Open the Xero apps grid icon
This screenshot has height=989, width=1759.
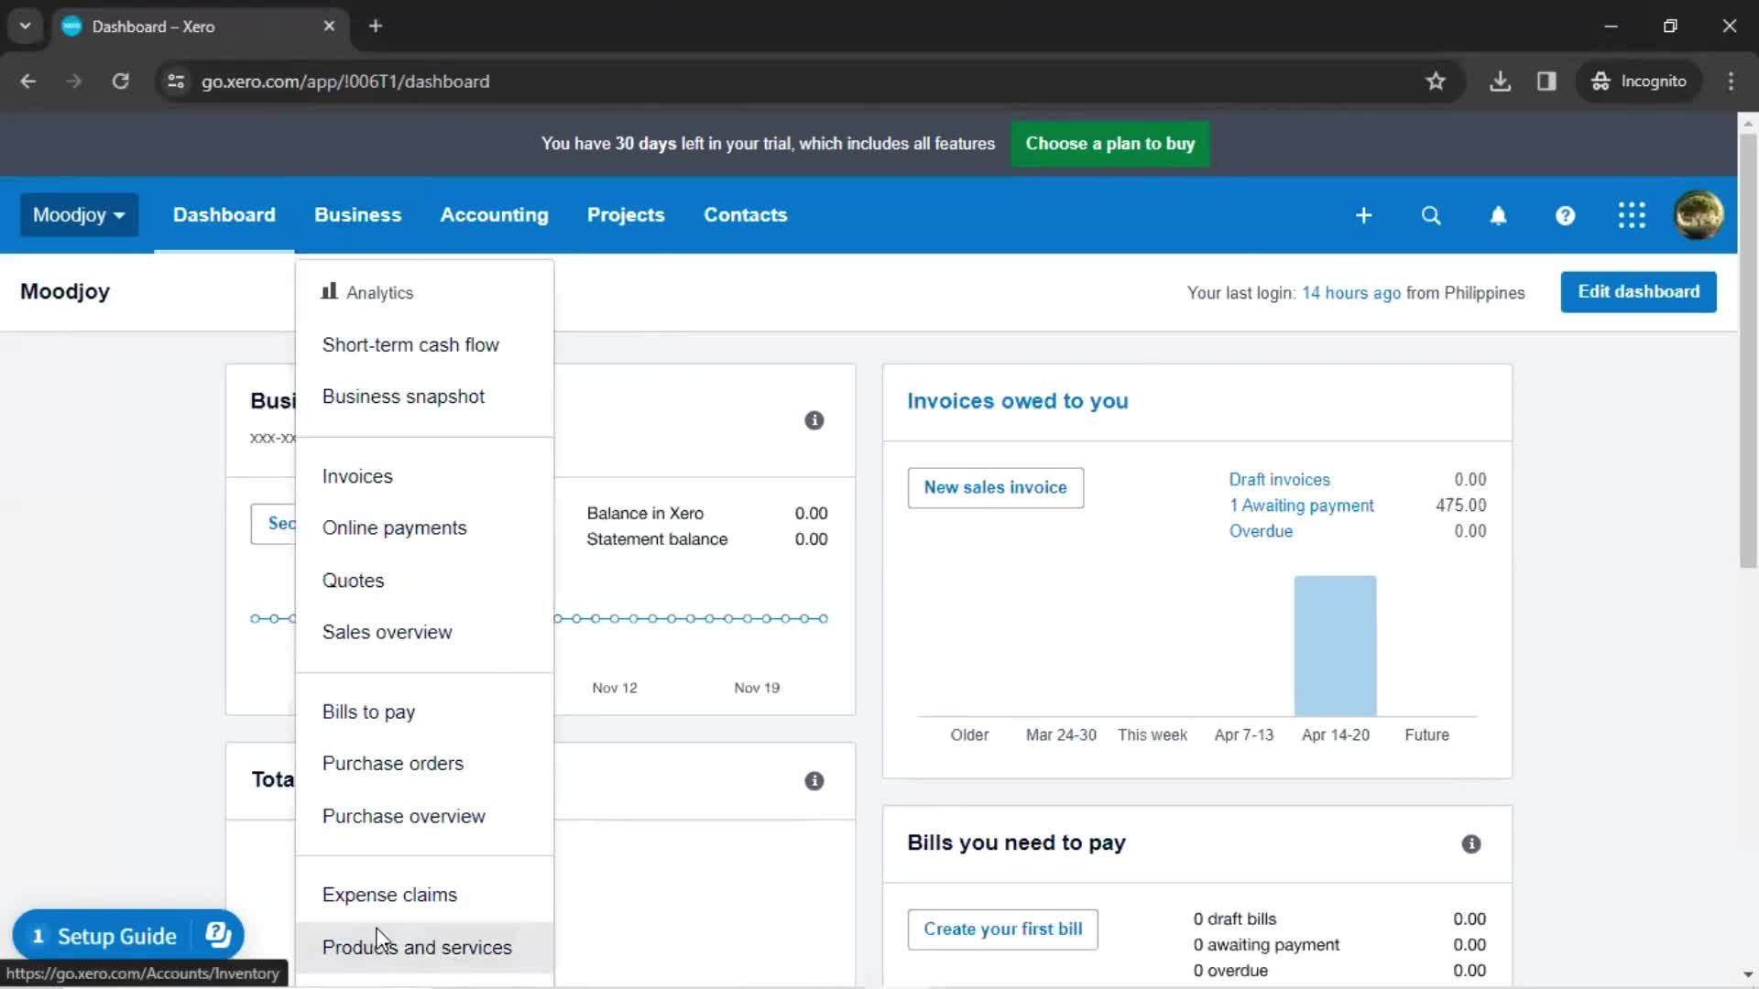click(x=1632, y=215)
